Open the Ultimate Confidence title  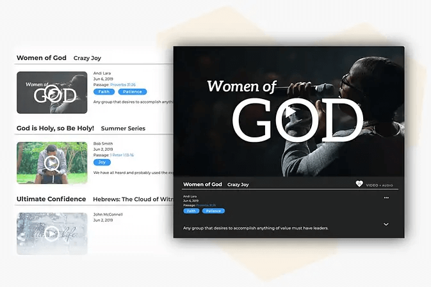(x=51, y=199)
